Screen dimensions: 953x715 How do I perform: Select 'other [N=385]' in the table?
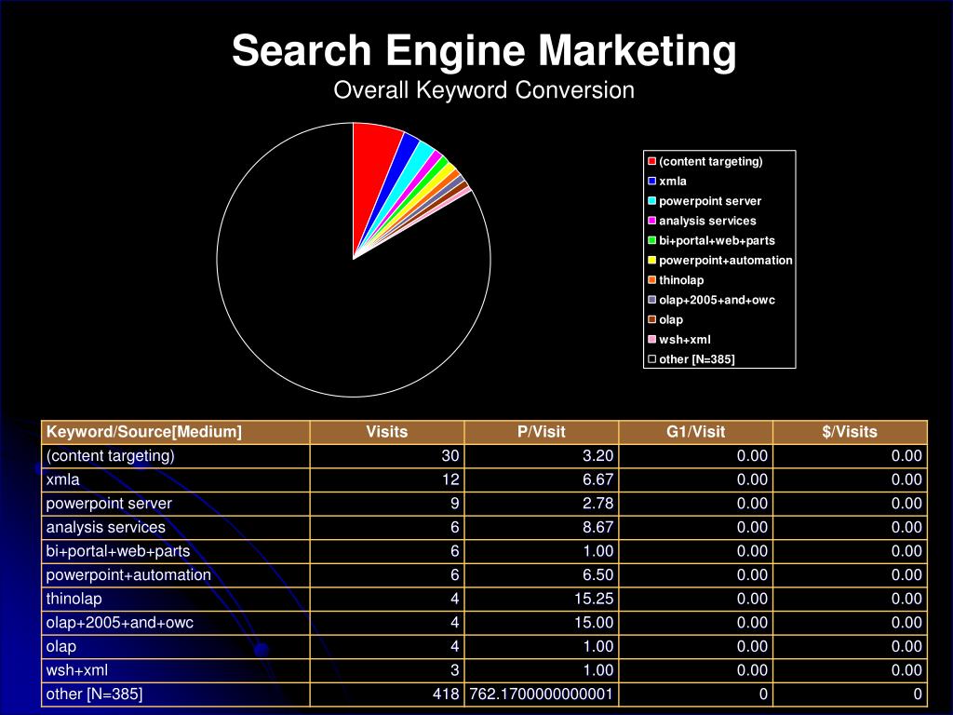coord(94,695)
